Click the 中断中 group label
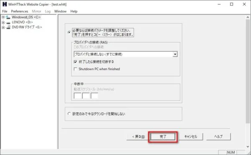The image size is (251, 155). [x=79, y=84]
